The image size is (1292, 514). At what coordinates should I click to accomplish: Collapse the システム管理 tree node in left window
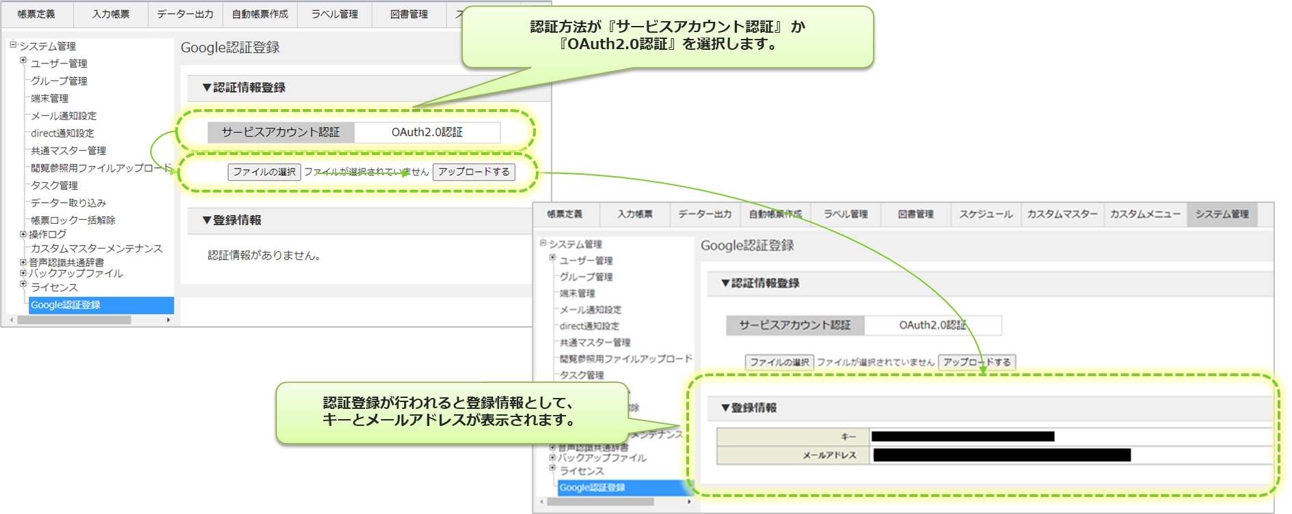13,45
